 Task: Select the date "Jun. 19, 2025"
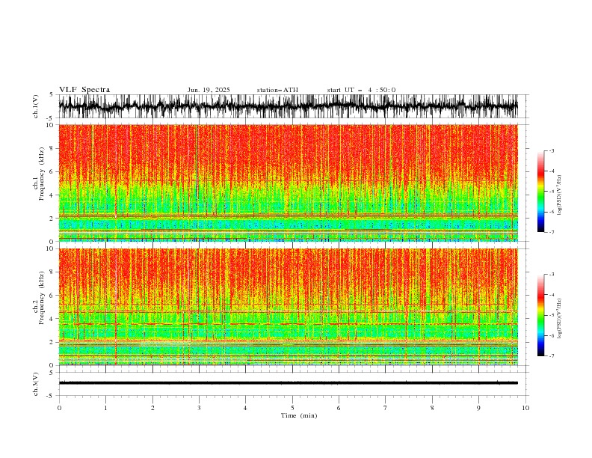pyautogui.click(x=209, y=90)
